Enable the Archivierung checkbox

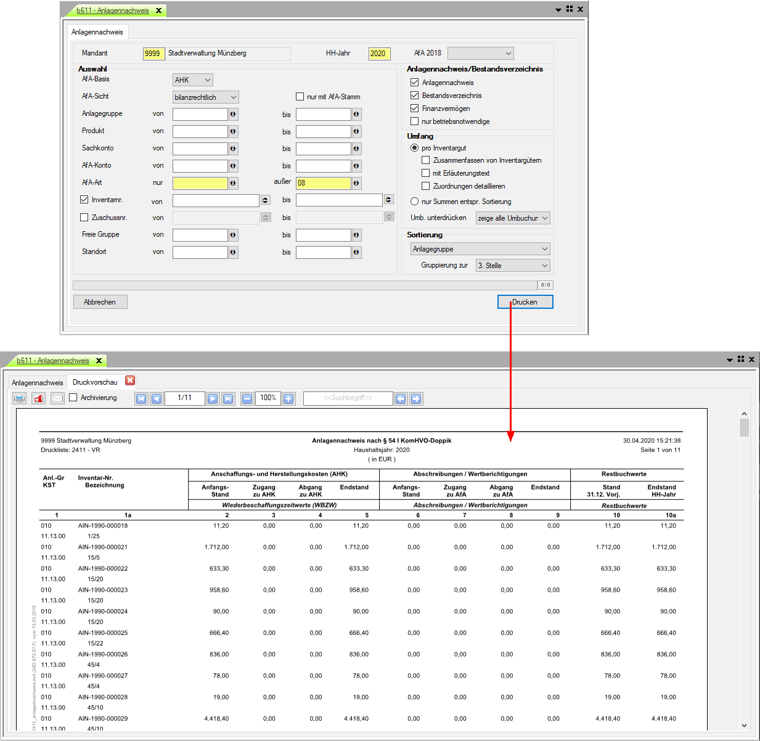(73, 398)
